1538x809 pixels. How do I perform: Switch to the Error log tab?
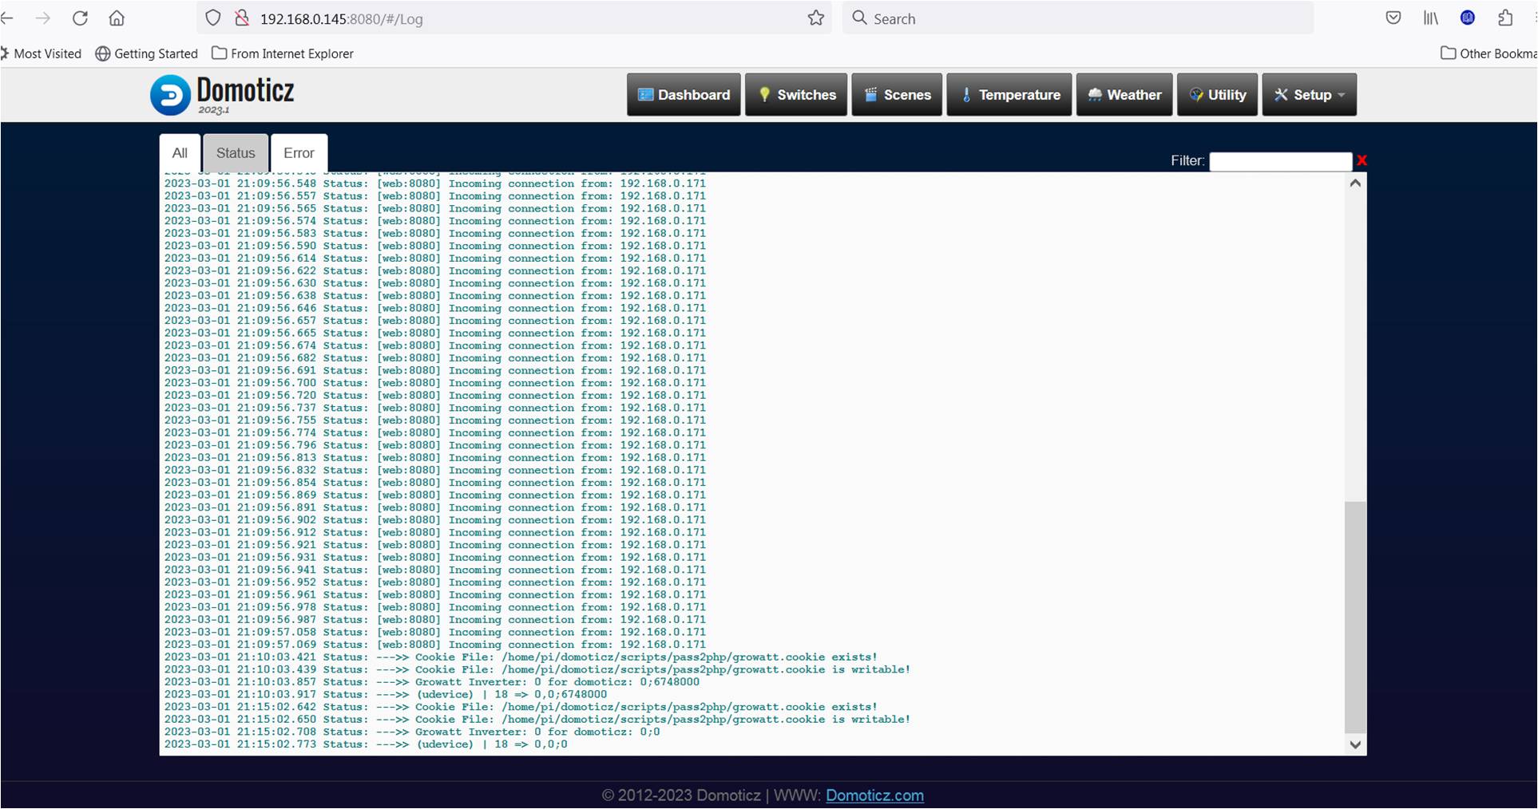tap(299, 152)
